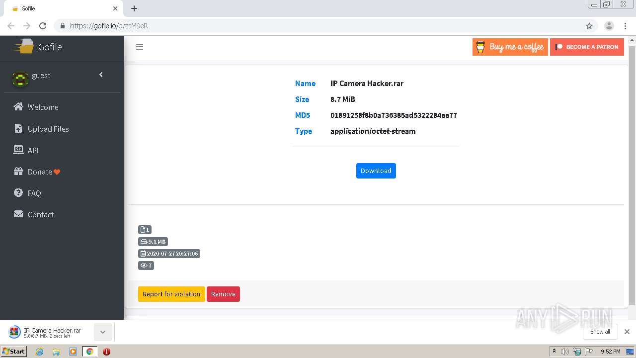
Task: Open the Donate sidebar item
Action: click(62, 172)
